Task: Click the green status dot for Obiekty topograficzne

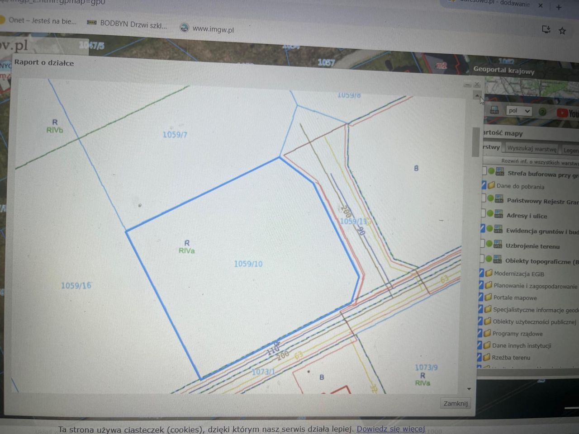Action: click(489, 259)
